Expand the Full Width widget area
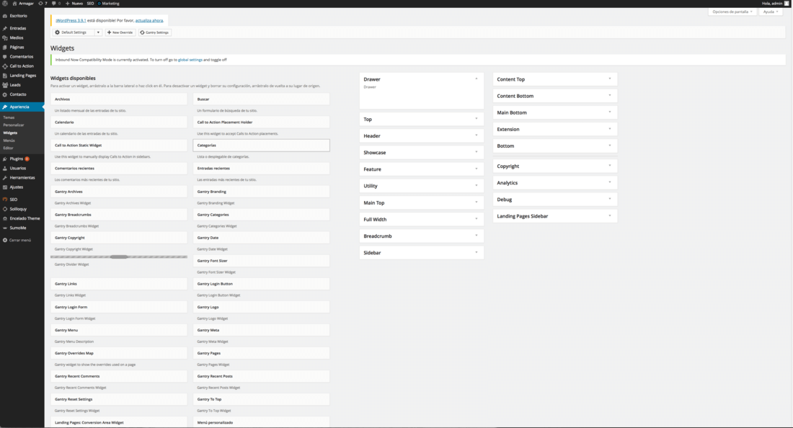Screen dimensions: 793x428 (x=476, y=219)
